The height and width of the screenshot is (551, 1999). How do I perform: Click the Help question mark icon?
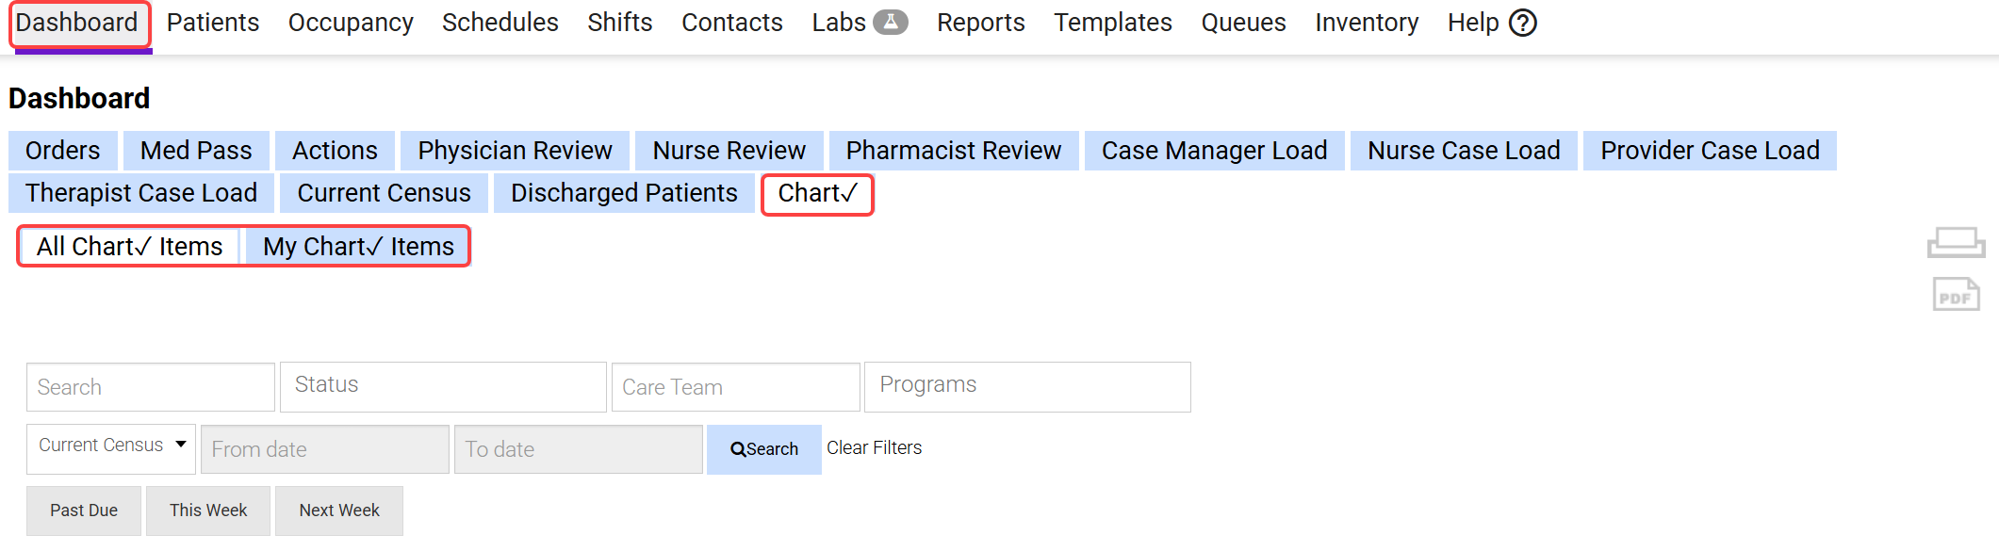[1523, 23]
